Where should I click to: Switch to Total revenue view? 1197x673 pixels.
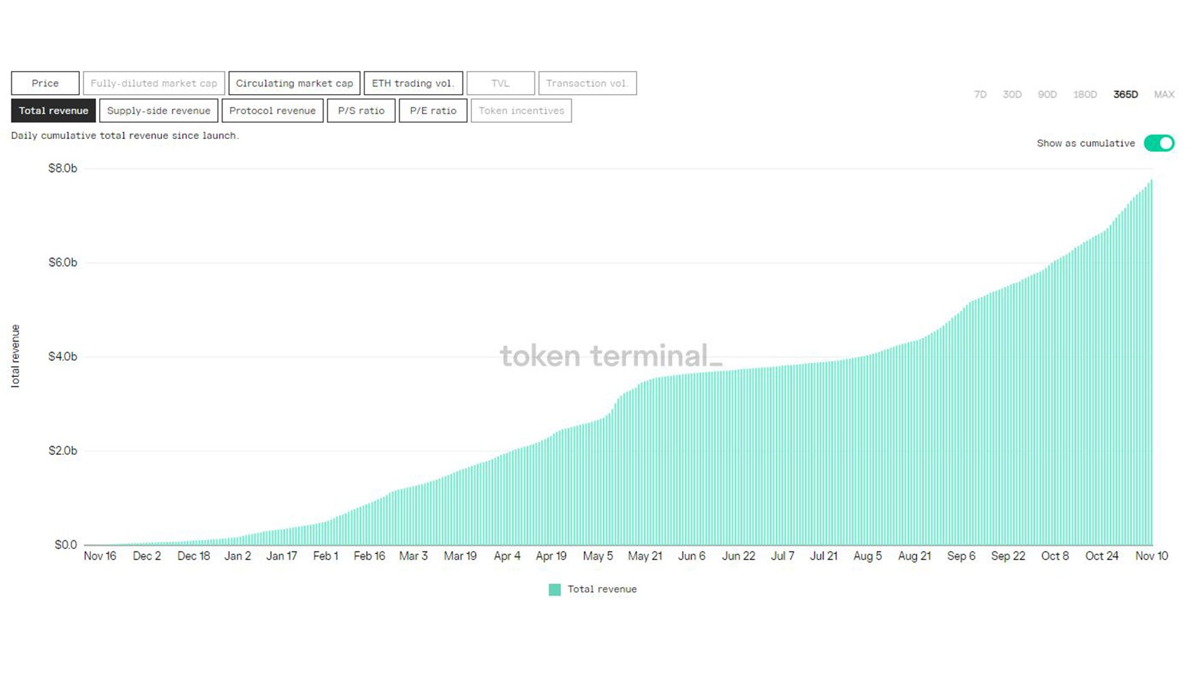point(53,111)
